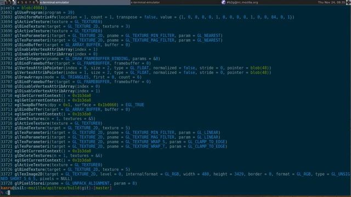Click the terminal prompt cursor at bottom
The image size is (351, 197).
pos(9,193)
